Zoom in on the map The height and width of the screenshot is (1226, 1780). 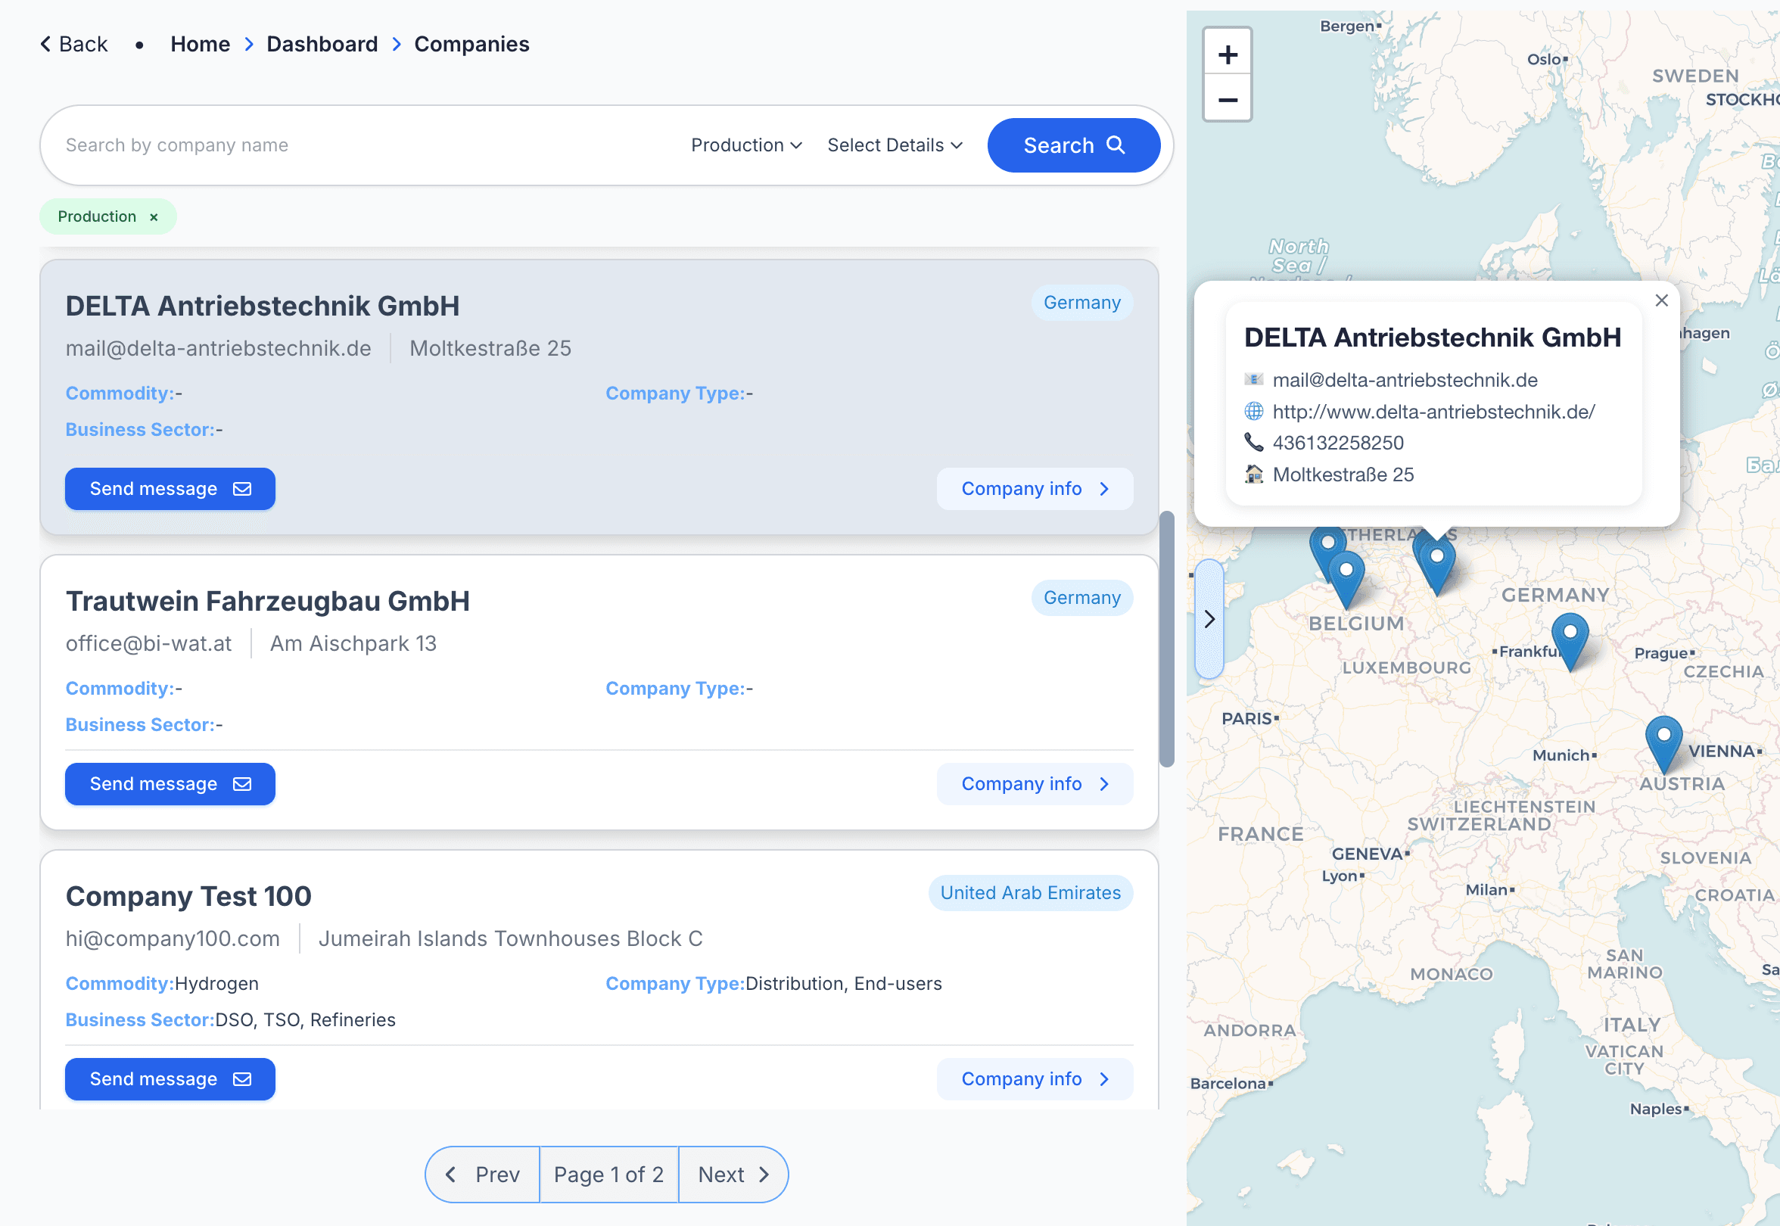click(x=1227, y=54)
